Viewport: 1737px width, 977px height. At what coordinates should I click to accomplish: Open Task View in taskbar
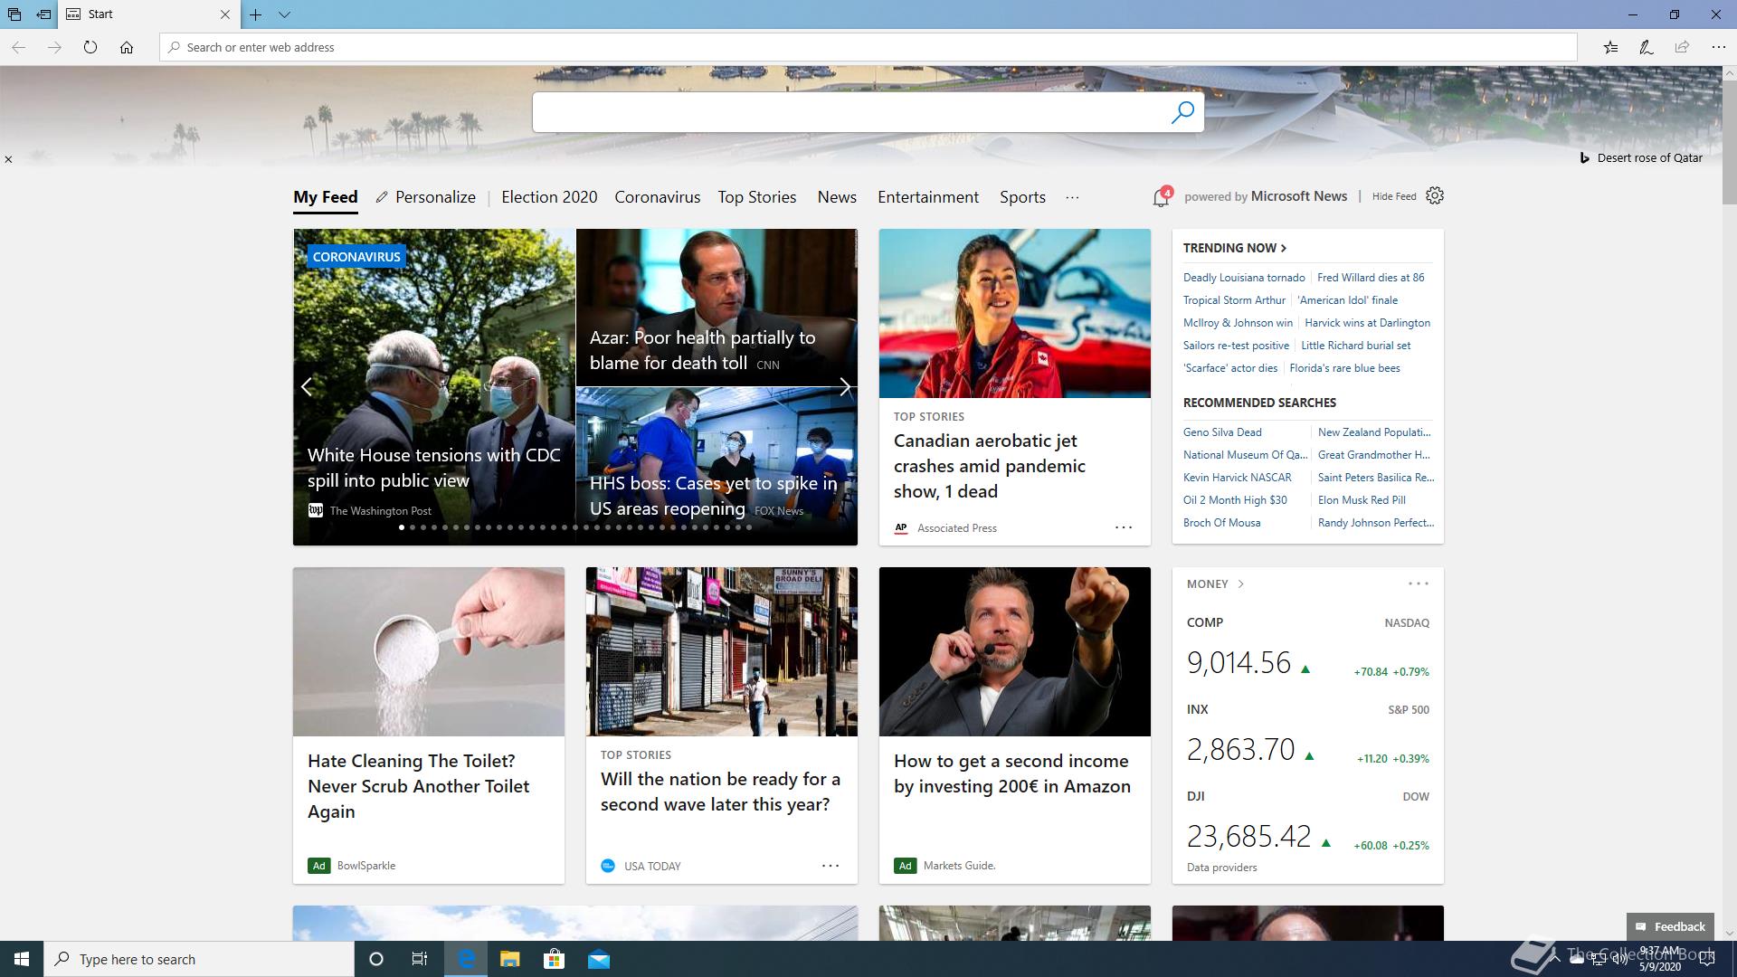pos(420,959)
